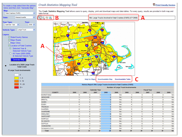Image resolution: width=182 pixels, height=137 pixels.
Task: Select the zoom in magnifier tool
Action: [40, 18]
